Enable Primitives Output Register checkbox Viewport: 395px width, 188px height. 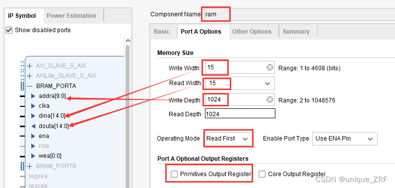(174, 174)
